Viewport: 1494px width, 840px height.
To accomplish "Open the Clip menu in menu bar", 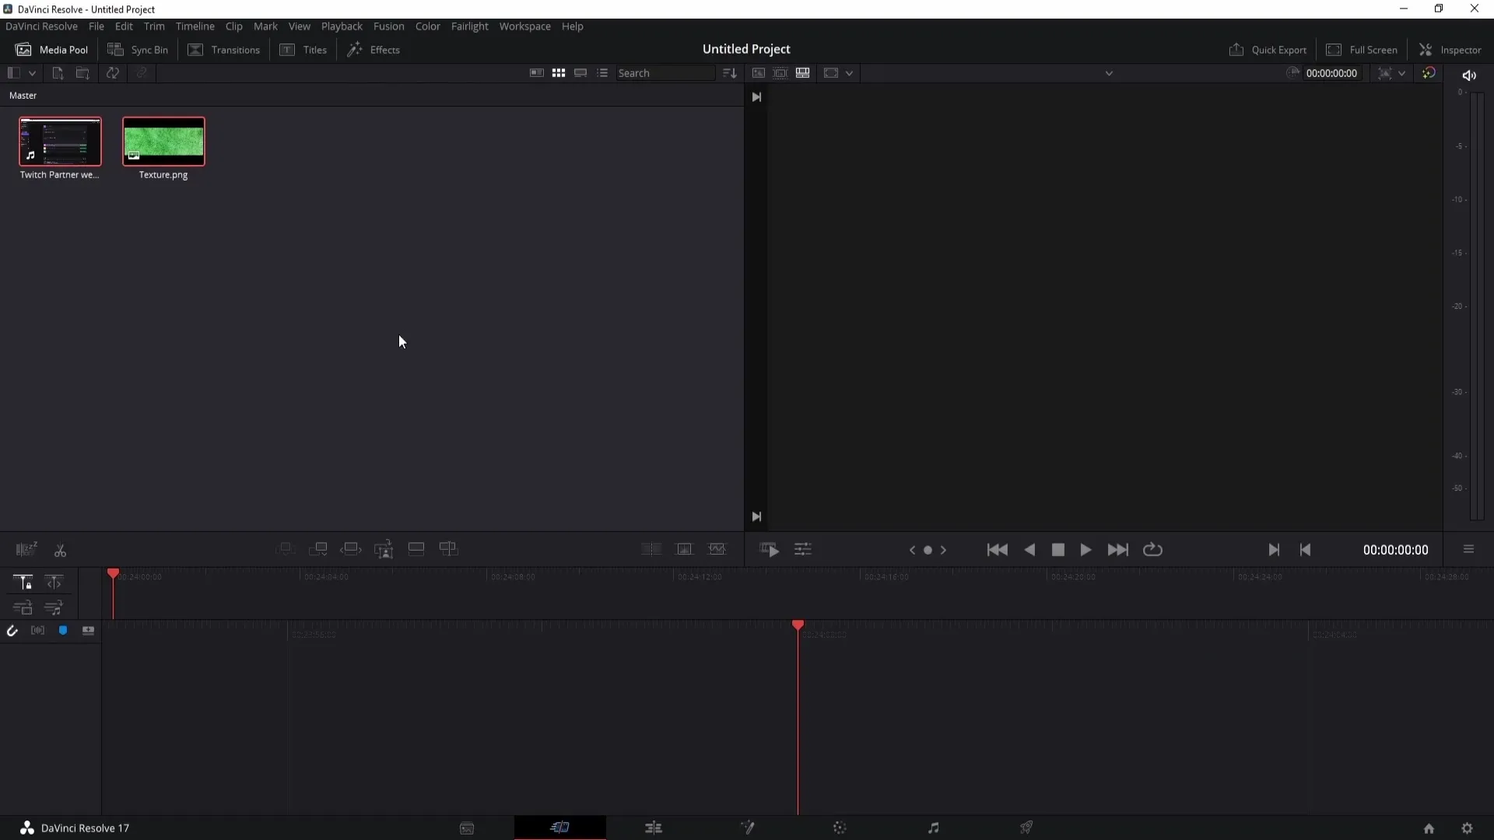I will (x=233, y=26).
